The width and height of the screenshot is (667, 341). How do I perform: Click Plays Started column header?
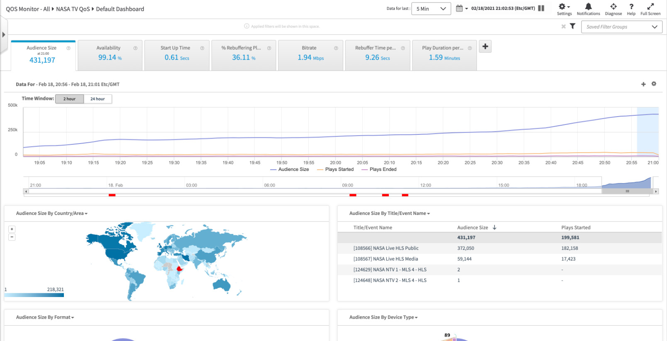[x=576, y=227]
